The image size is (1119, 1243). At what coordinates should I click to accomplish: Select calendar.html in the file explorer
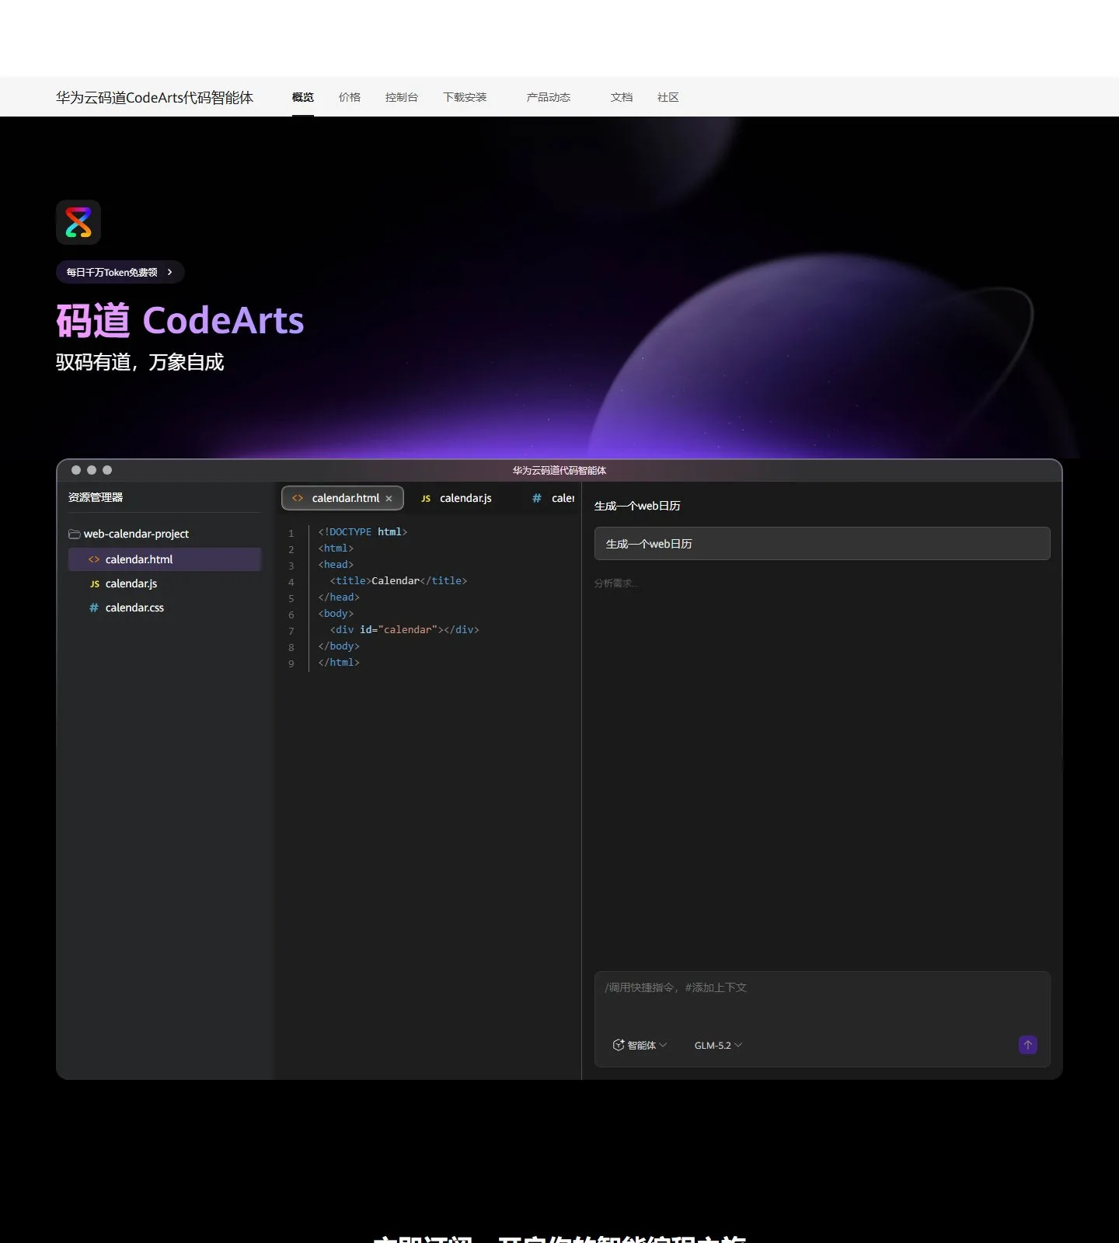165,559
